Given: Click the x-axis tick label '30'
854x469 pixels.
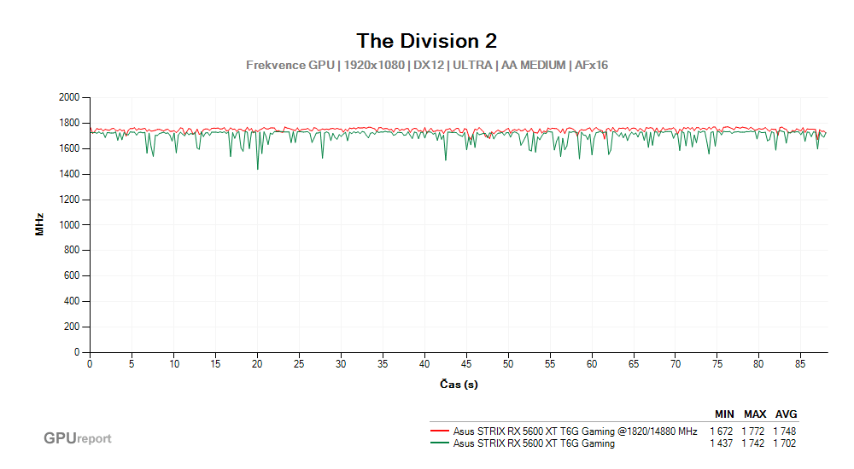Looking at the screenshot, I should pos(341,364).
